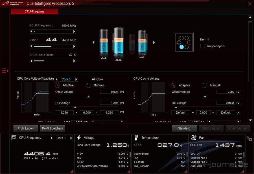Screen dimensions: 254x174
Task: Click the Profil Speichern button
Action: tap(52, 128)
